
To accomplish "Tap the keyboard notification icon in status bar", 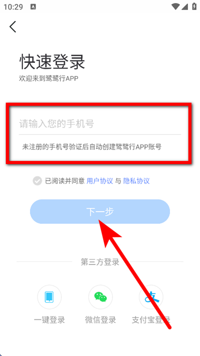I will pyautogui.click(x=32, y=7).
